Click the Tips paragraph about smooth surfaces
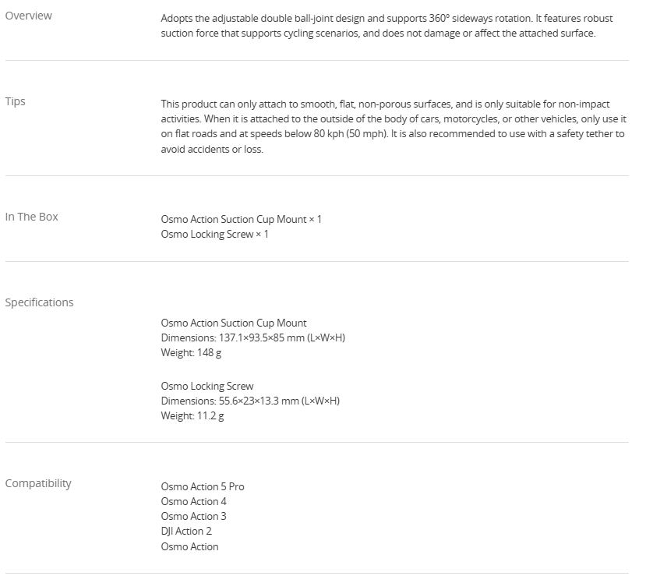 tap(394, 126)
